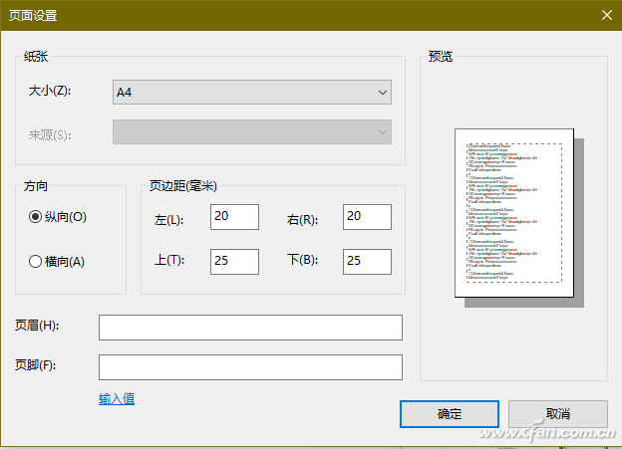Confirm with the 确定 button
The image size is (622, 449).
(449, 414)
